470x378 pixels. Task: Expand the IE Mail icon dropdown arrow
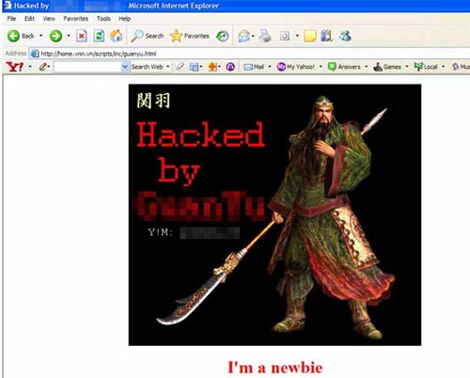point(253,36)
